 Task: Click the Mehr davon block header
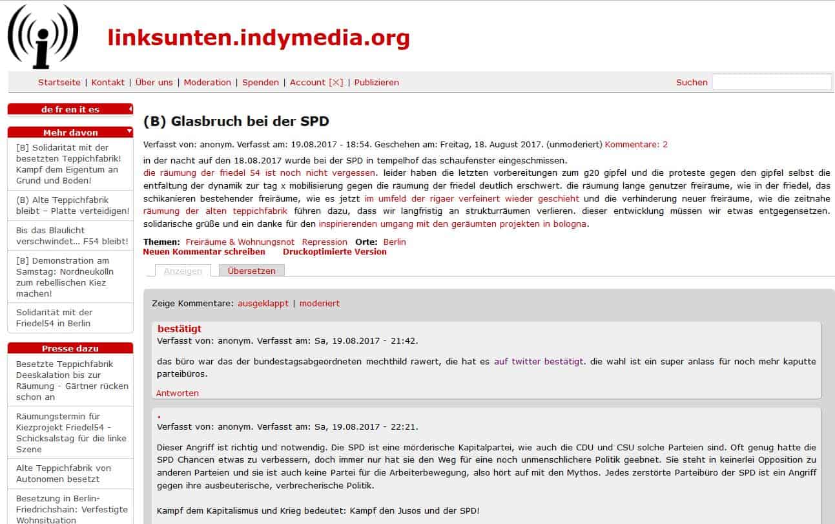point(70,132)
